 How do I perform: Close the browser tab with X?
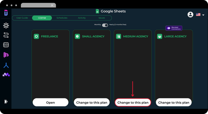[x=52, y=5]
